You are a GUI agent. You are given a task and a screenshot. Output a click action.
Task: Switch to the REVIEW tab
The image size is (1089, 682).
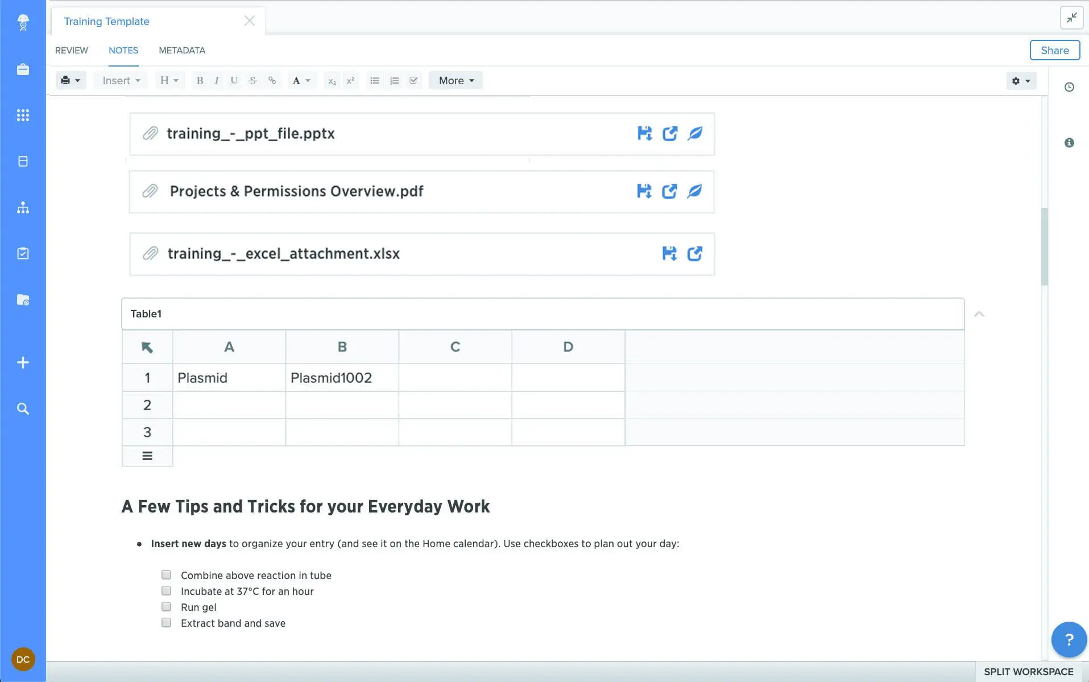pos(72,51)
